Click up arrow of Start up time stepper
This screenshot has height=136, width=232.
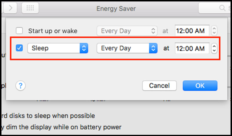pyautogui.click(x=214, y=28)
